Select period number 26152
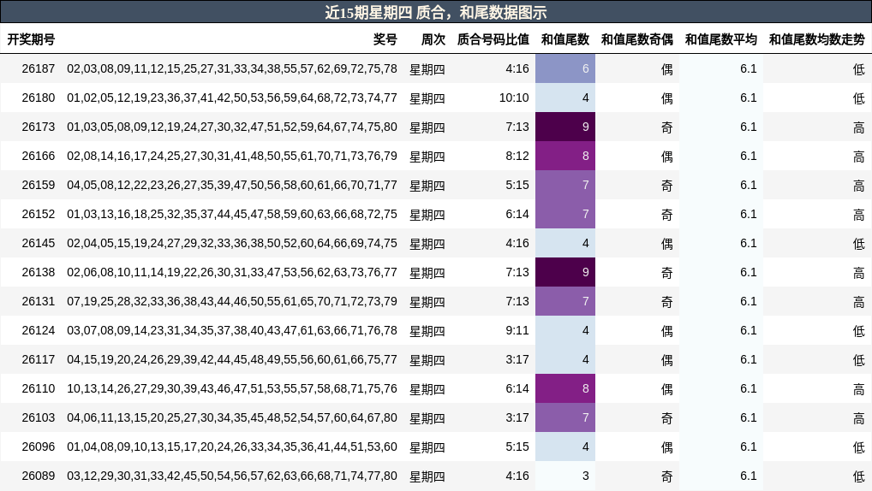 39,214
